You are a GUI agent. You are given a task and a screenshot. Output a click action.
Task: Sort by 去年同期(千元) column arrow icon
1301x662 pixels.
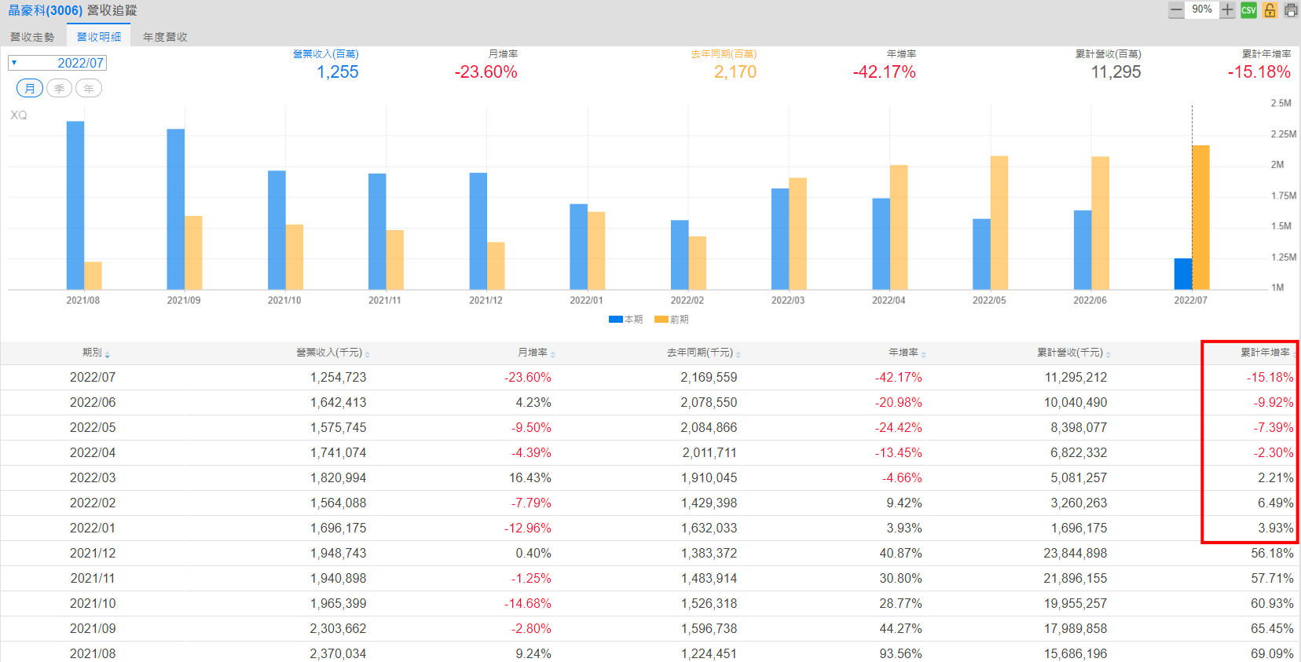click(738, 354)
